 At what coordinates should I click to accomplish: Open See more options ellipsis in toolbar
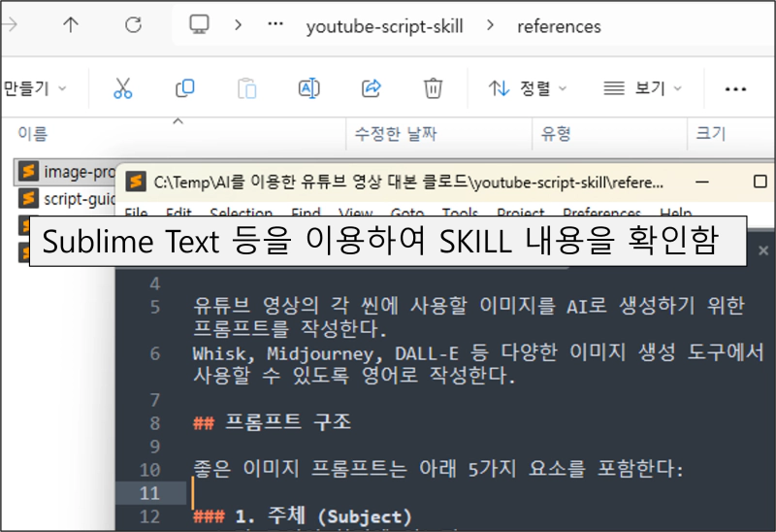735,89
